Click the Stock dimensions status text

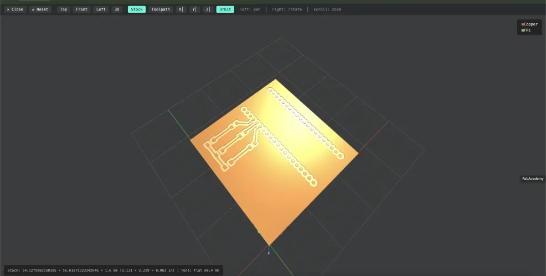pos(91,270)
